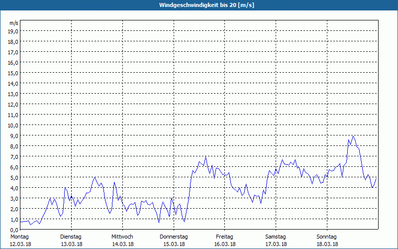The image size is (398, 249).
Task: Click the '17,0' y-axis value
Action: [x=13, y=52]
